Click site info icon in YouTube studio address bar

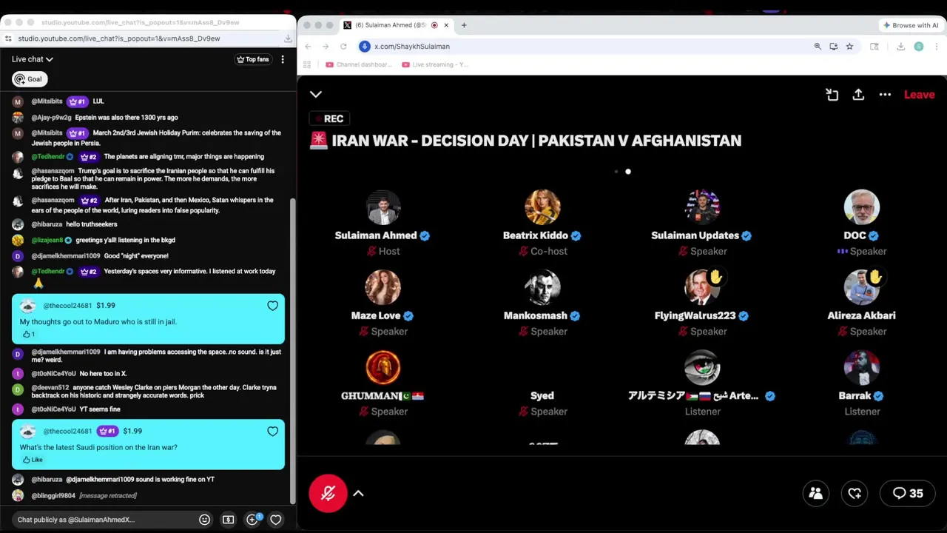tap(8, 38)
